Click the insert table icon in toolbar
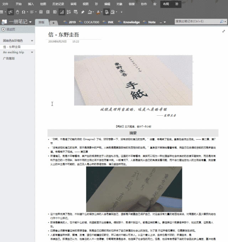The image size is (228, 242). click(x=1, y=12)
